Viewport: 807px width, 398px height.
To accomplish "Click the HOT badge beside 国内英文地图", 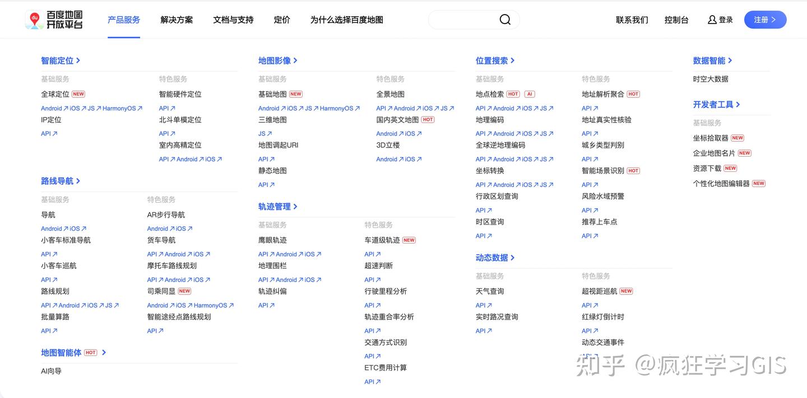I will click(x=428, y=120).
